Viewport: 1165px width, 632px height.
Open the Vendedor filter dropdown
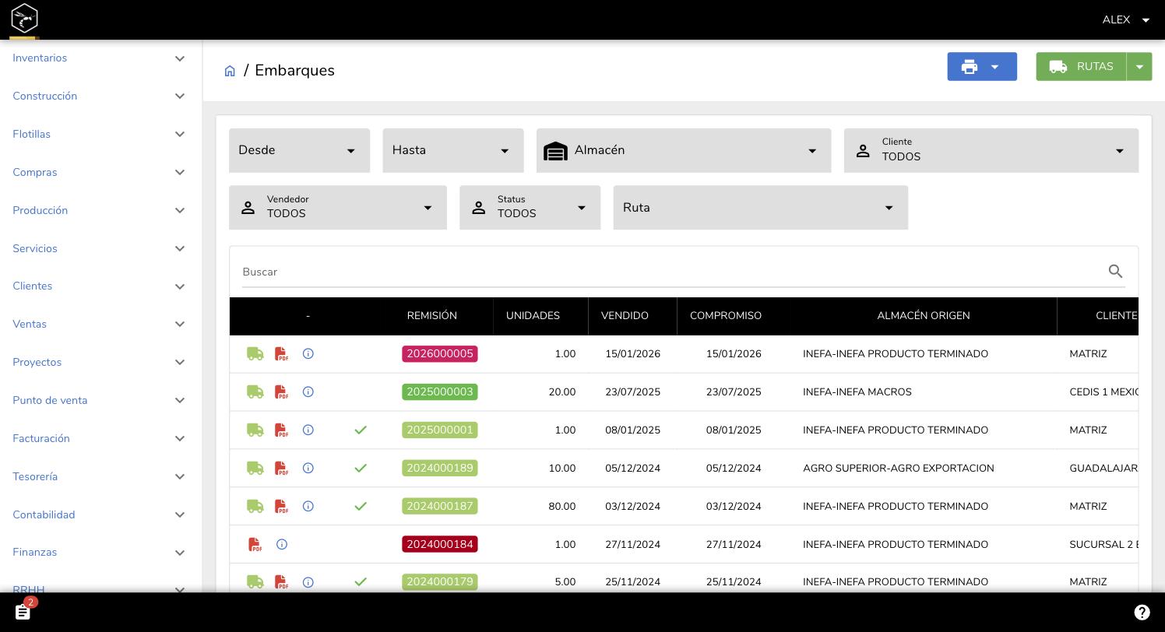coord(338,208)
